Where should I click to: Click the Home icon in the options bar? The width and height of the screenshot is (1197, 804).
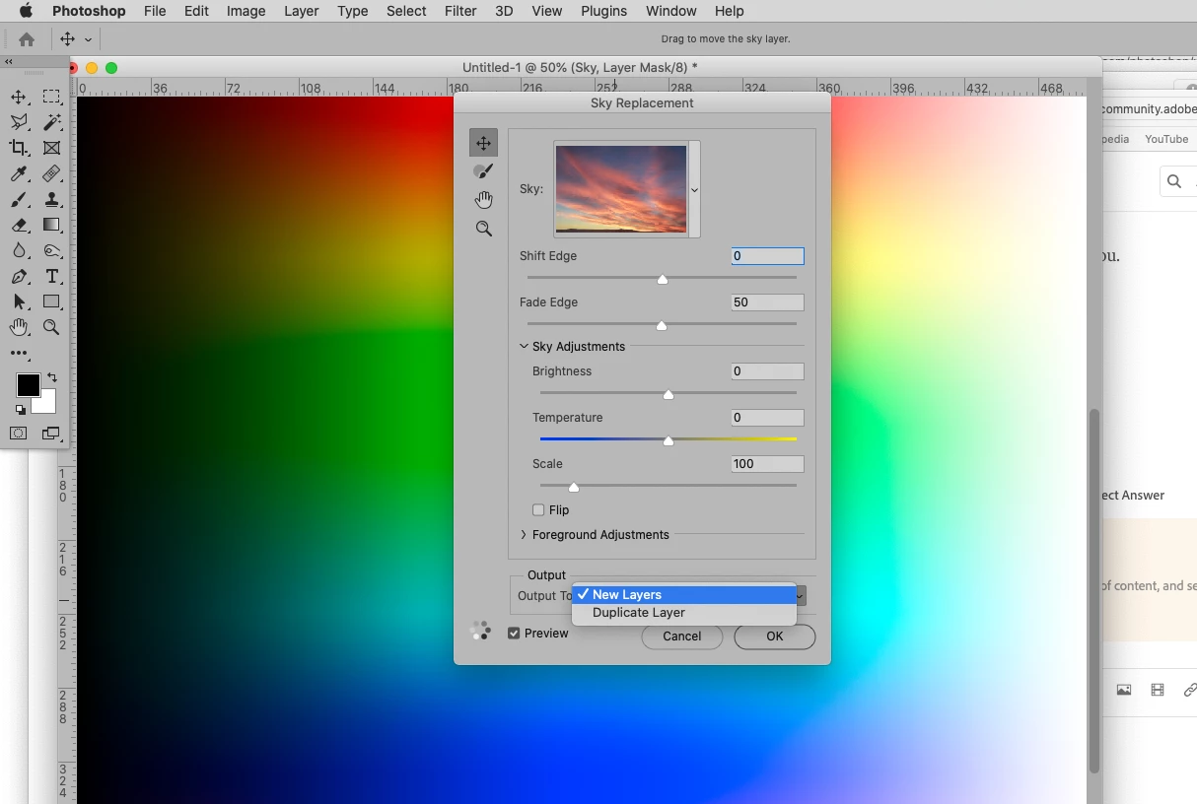tap(27, 39)
